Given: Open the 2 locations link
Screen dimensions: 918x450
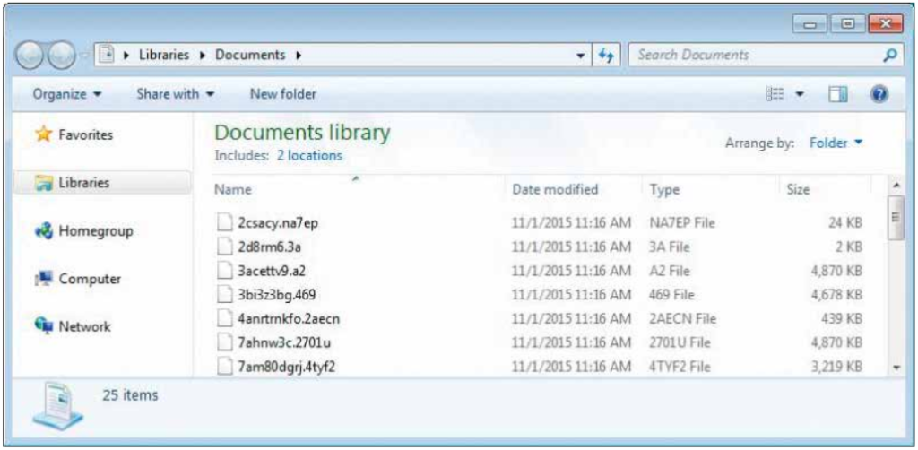Looking at the screenshot, I should pyautogui.click(x=309, y=156).
